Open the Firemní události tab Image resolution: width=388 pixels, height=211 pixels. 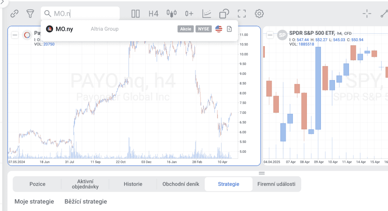point(276,184)
